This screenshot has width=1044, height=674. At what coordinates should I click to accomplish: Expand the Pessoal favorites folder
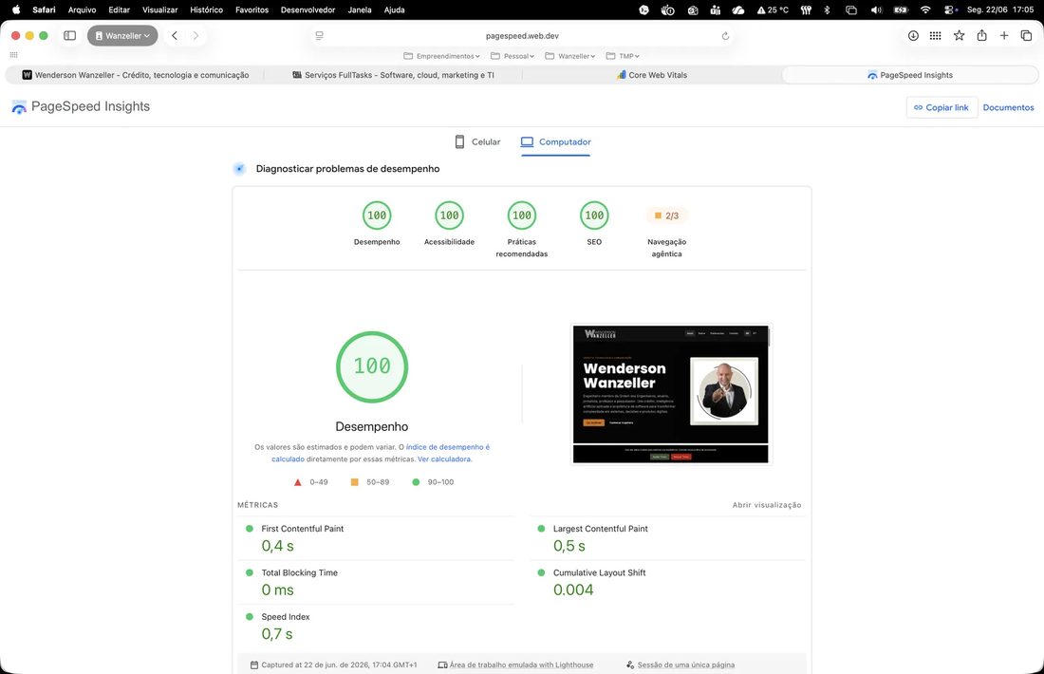pyautogui.click(x=513, y=56)
